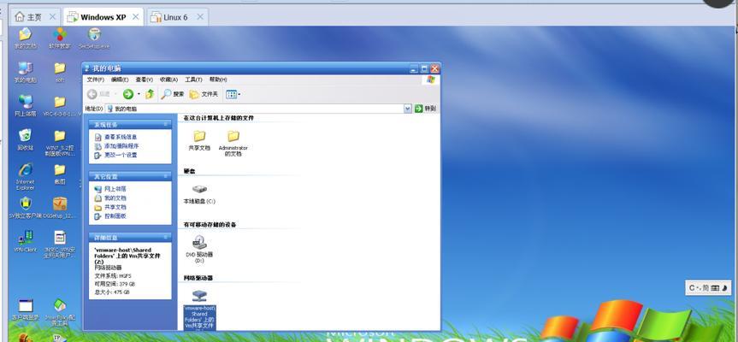The height and width of the screenshot is (342, 738).
Task: Collapse the 详细信息 panel
Action: pyautogui.click(x=166, y=237)
